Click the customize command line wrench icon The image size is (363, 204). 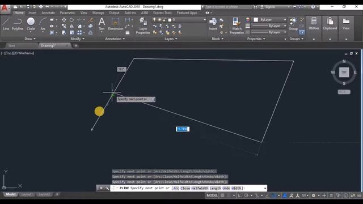tap(107, 188)
